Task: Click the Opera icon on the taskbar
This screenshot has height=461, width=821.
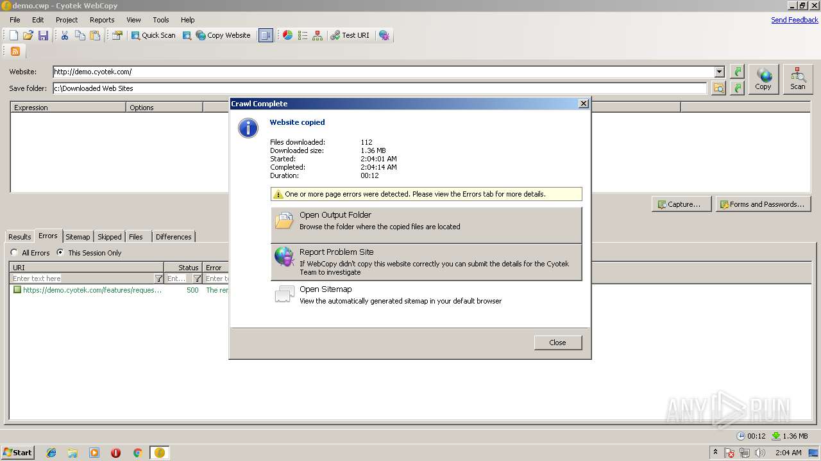Action: pyautogui.click(x=115, y=453)
